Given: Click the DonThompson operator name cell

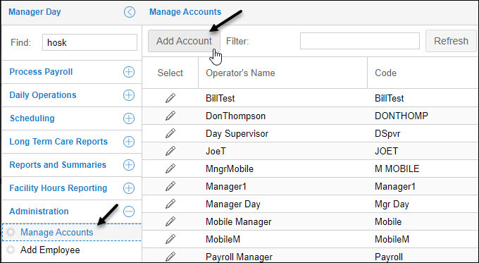Looking at the screenshot, I should pos(235,116).
